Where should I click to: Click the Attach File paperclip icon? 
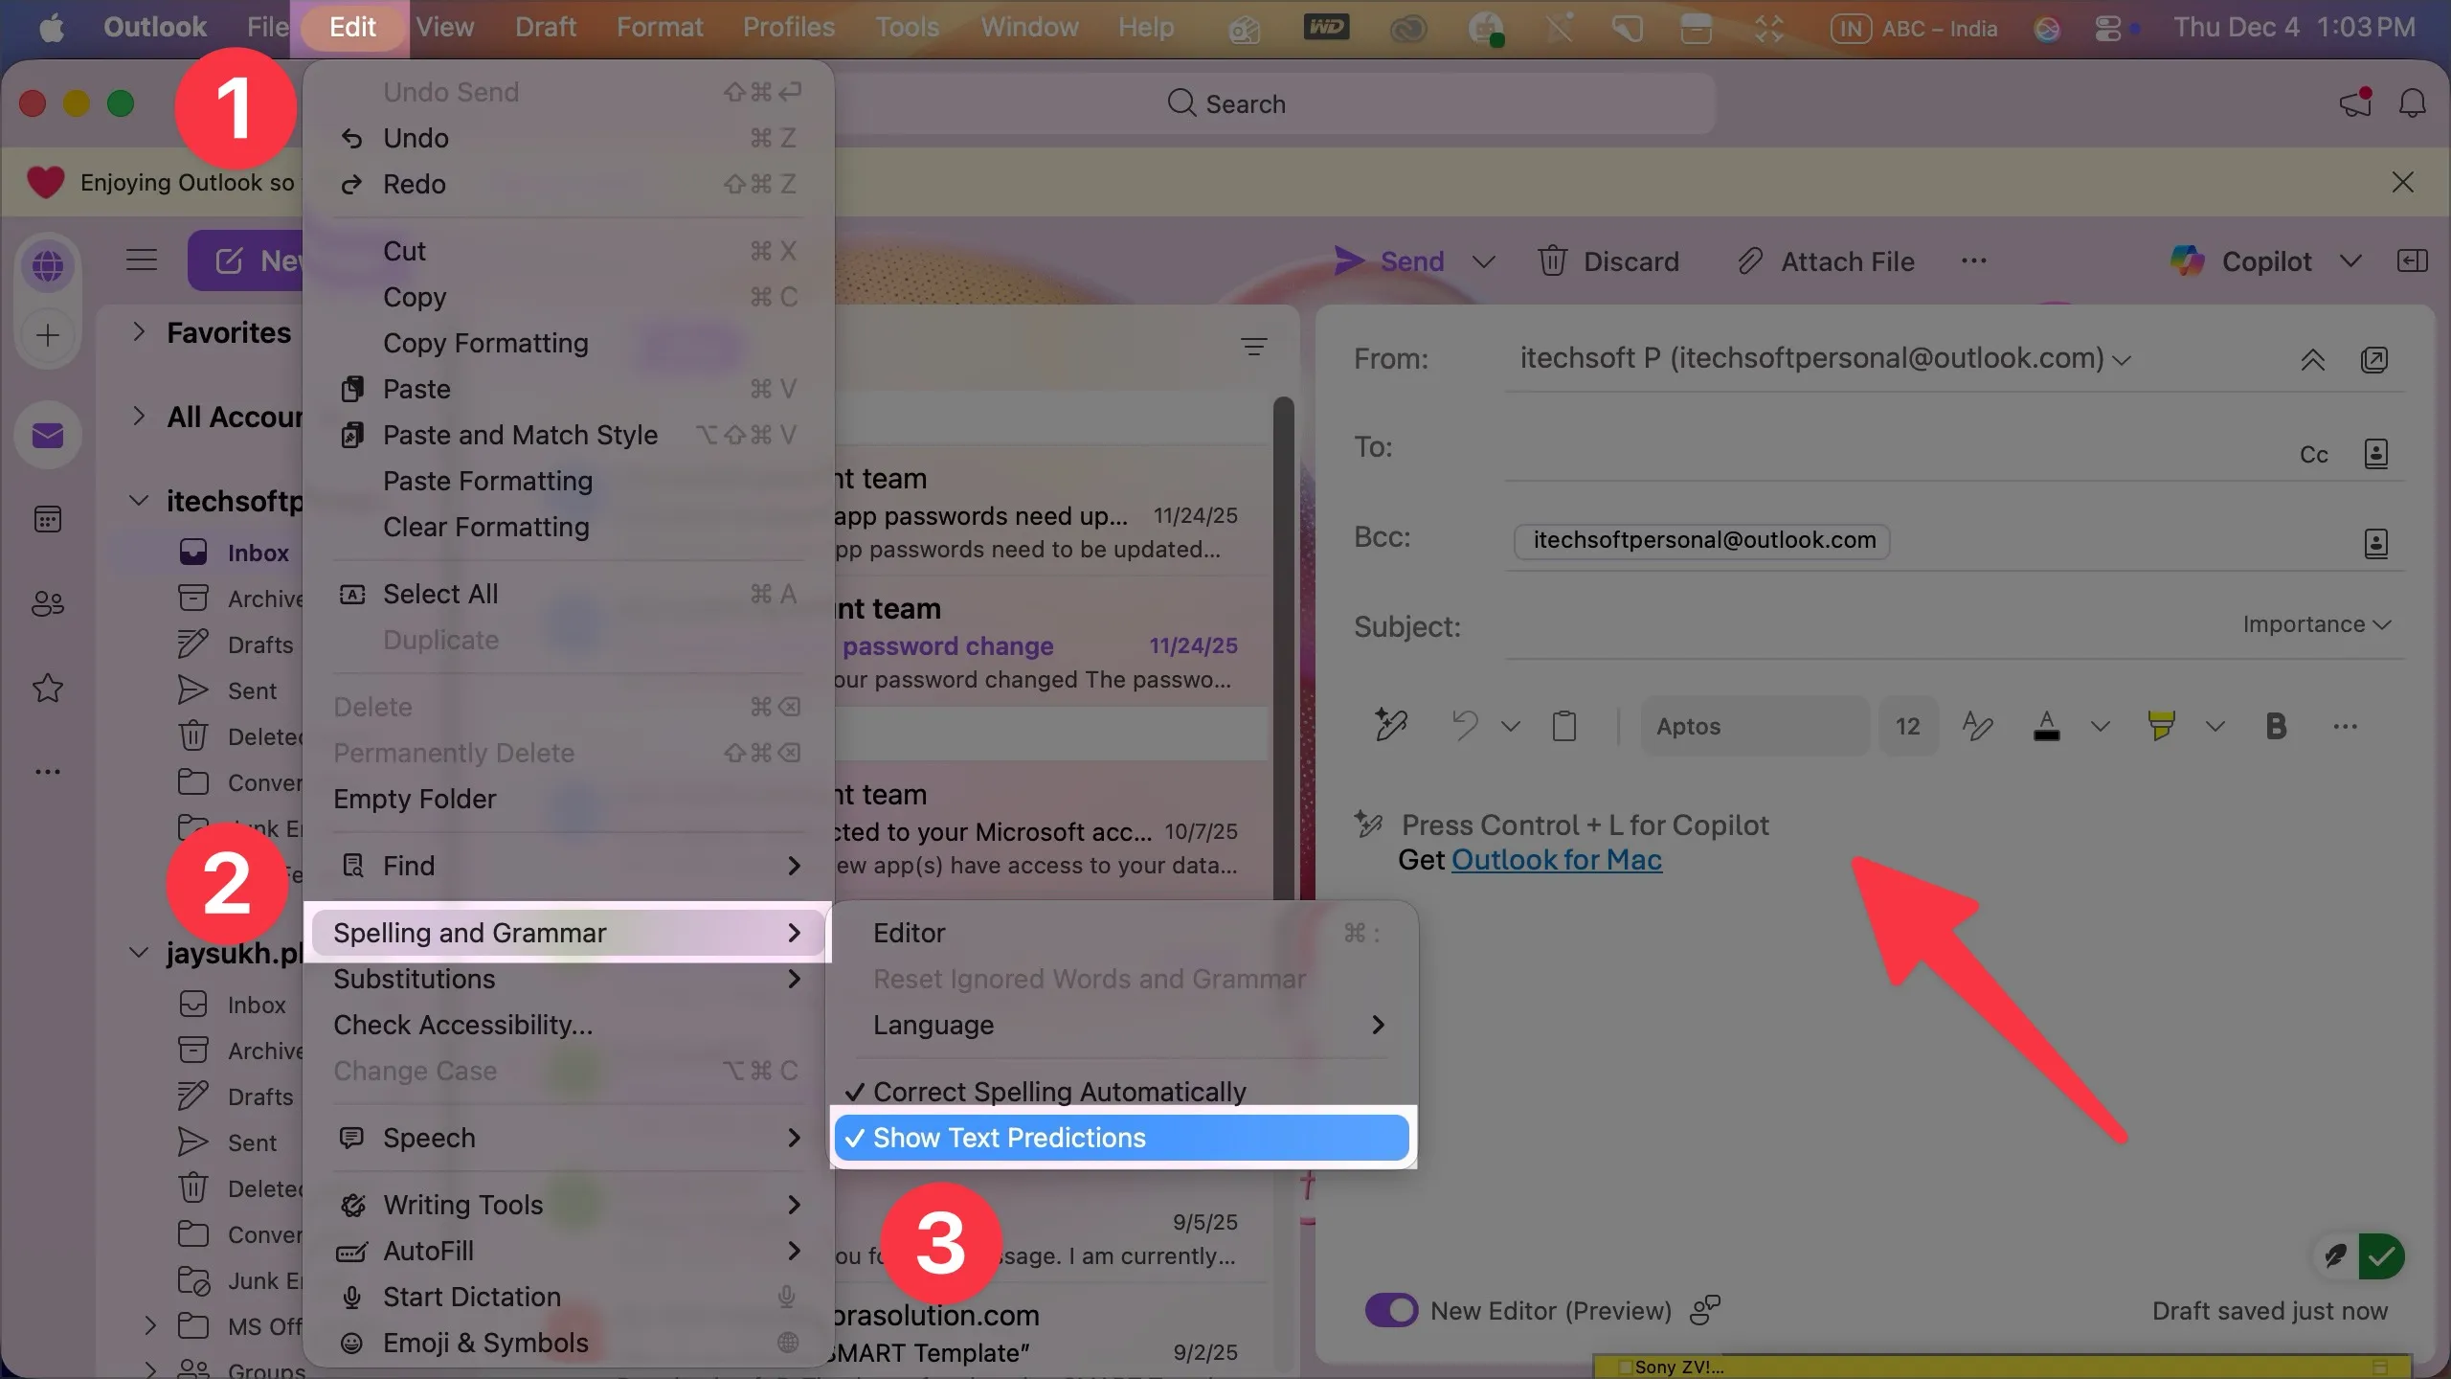[1749, 260]
